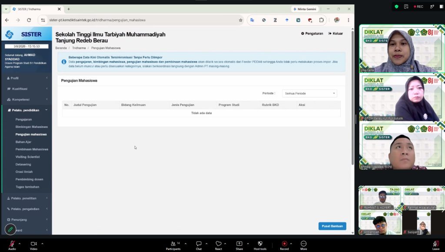445x252 pixels.
Task: Click the green pencil annotation icon
Action: 10,229
